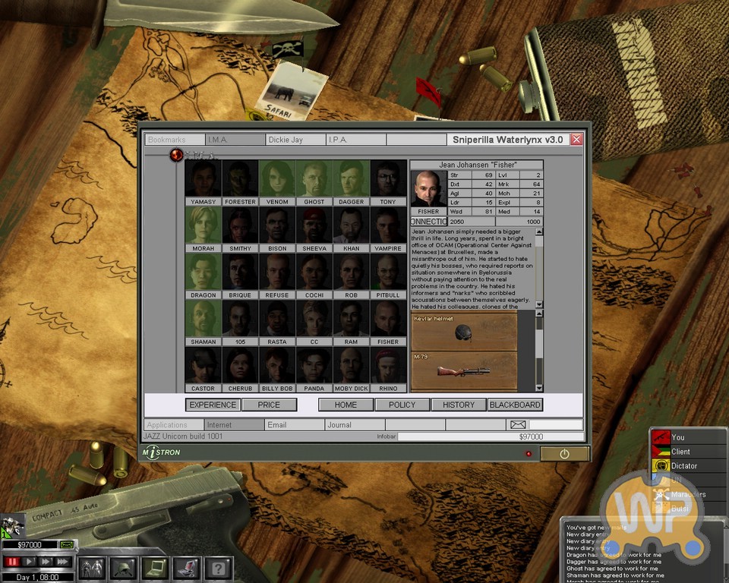Image resolution: width=729 pixels, height=583 pixels.
Task: Pause game time with red pause button
Action: click(11, 561)
